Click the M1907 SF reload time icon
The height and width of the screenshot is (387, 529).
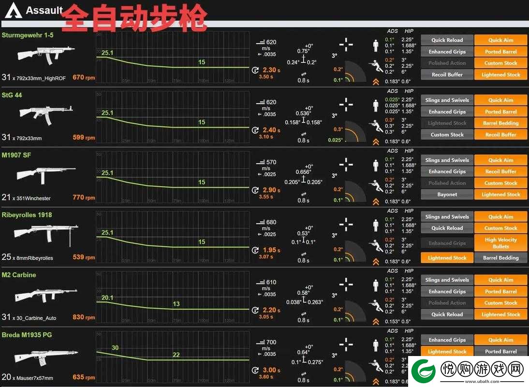point(255,190)
